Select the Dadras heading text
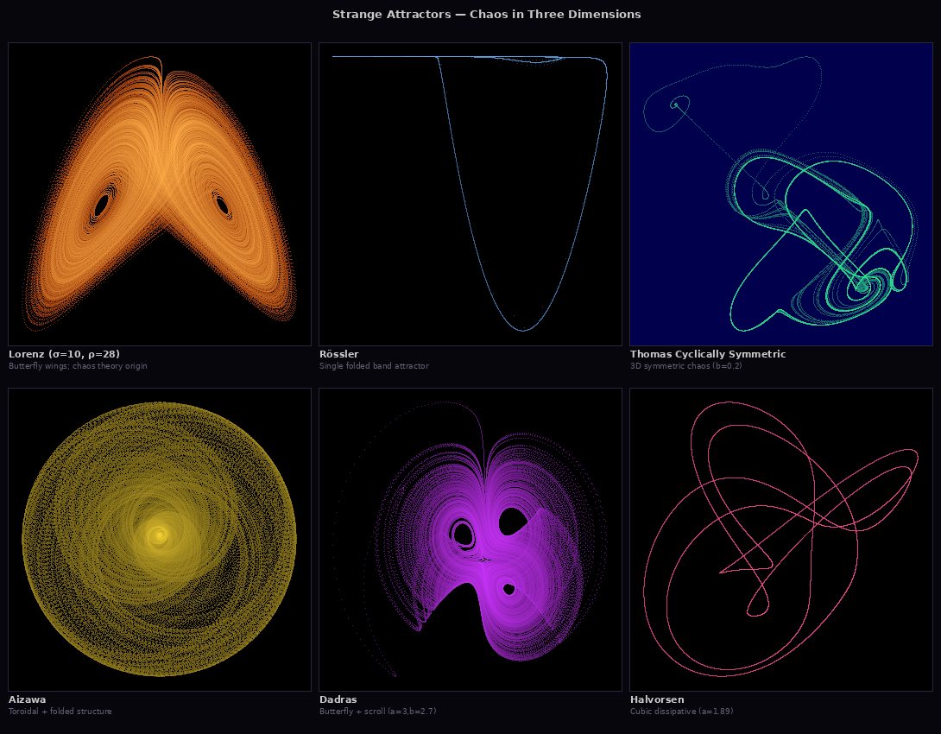This screenshot has width=941, height=734. click(339, 699)
